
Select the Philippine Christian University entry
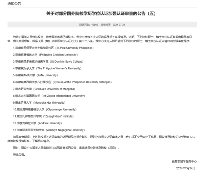44,54
